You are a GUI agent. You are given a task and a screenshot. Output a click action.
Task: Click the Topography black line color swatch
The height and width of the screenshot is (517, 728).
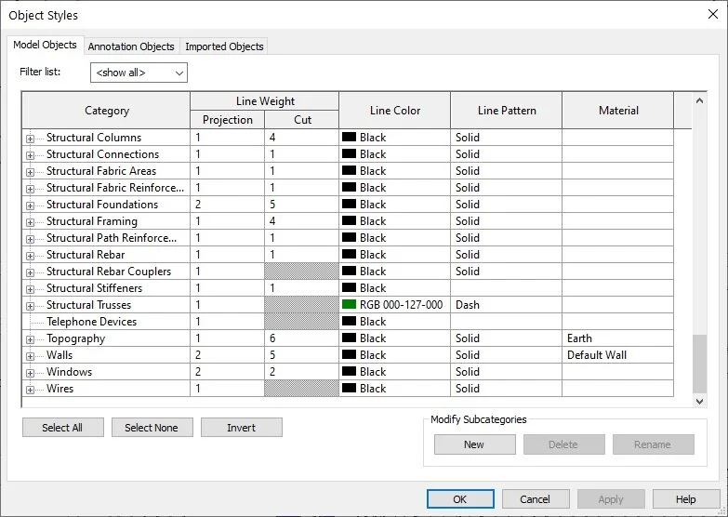tap(350, 338)
